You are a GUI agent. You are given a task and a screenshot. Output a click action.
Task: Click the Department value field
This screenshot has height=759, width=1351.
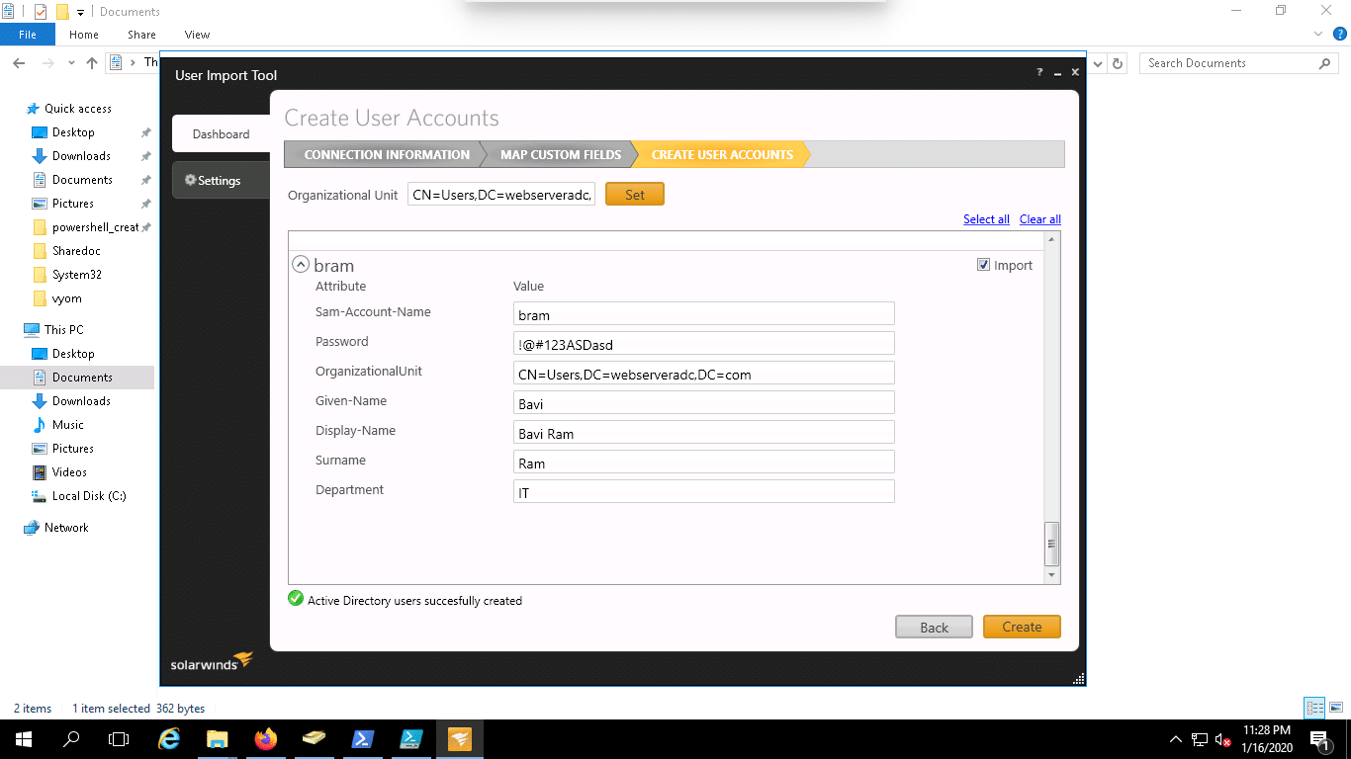(703, 491)
